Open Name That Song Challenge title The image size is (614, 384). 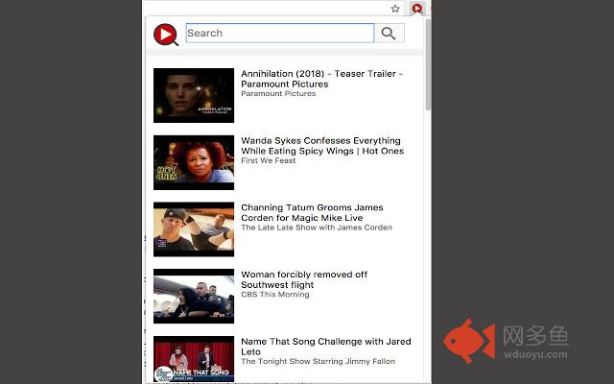326,347
